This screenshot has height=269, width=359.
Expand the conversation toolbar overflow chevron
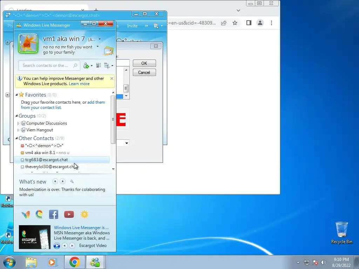tap(146, 26)
